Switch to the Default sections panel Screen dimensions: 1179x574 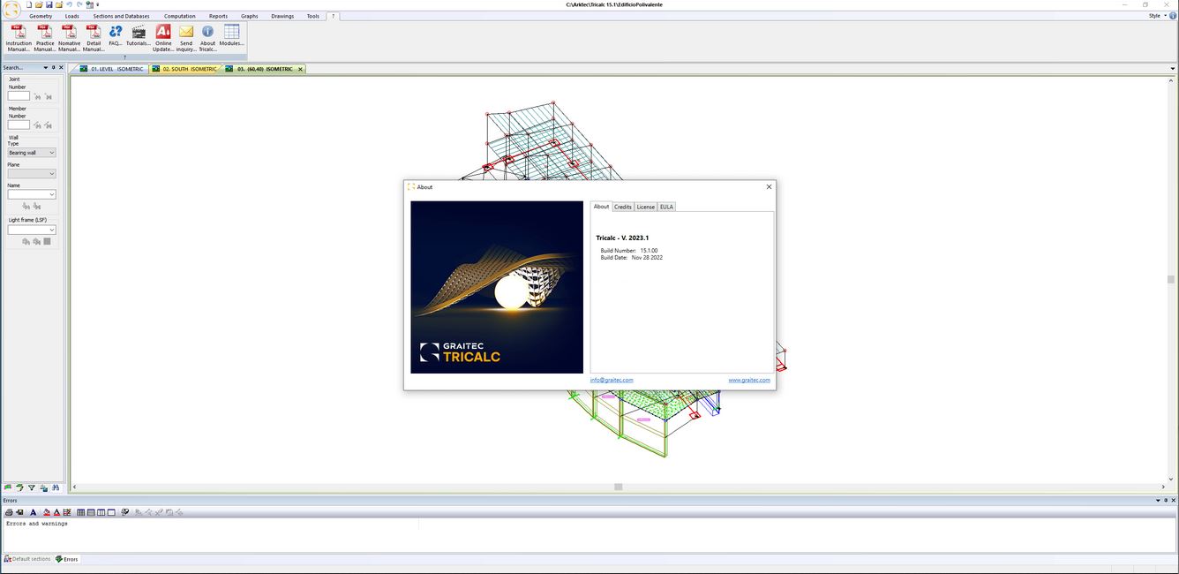pos(26,558)
